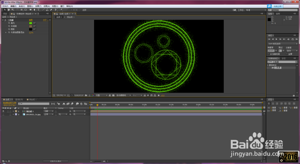Image resolution: width=300 pixels, height=164 pixels.
Task: Select the Brush tool
Action: point(43,10)
